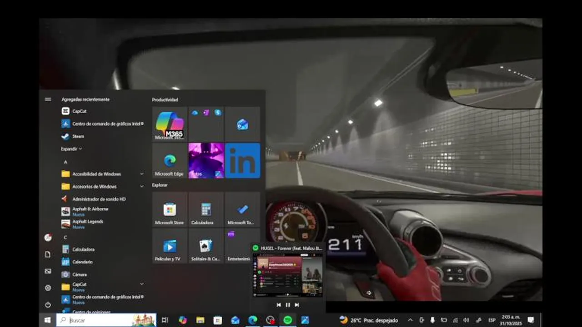The width and height of the screenshot is (582, 327).
Task: Open the clock showing 2:03 a. m.
Action: (x=511, y=320)
